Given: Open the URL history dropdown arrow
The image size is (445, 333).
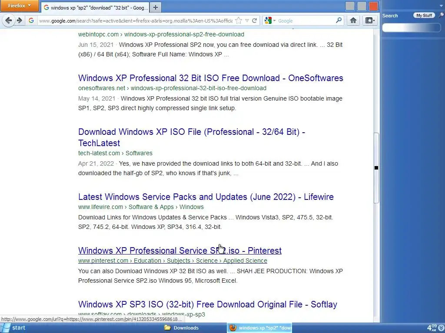Looking at the screenshot, I should point(247,21).
